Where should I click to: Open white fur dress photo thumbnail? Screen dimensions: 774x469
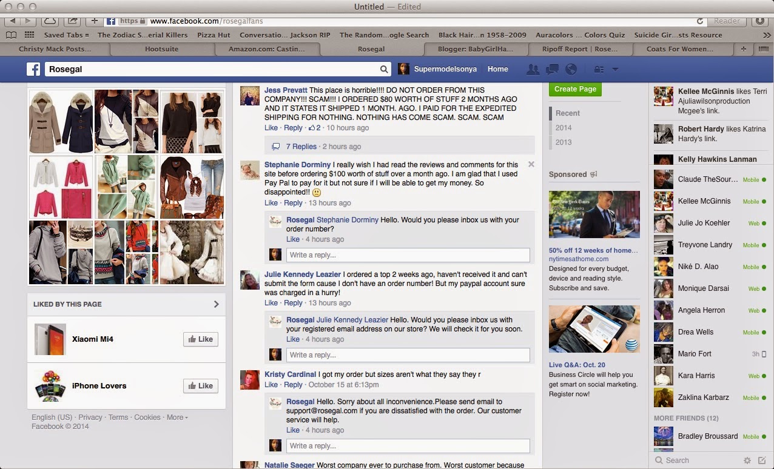[x=192, y=252]
